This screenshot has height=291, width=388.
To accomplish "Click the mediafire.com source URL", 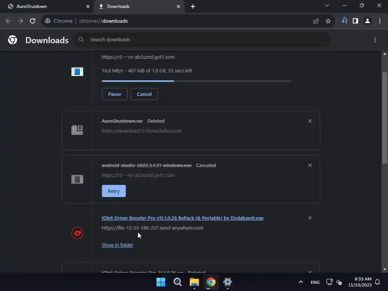I will [142, 131].
